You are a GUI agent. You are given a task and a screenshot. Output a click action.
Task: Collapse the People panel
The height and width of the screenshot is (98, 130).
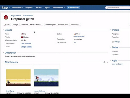tap(111, 30)
